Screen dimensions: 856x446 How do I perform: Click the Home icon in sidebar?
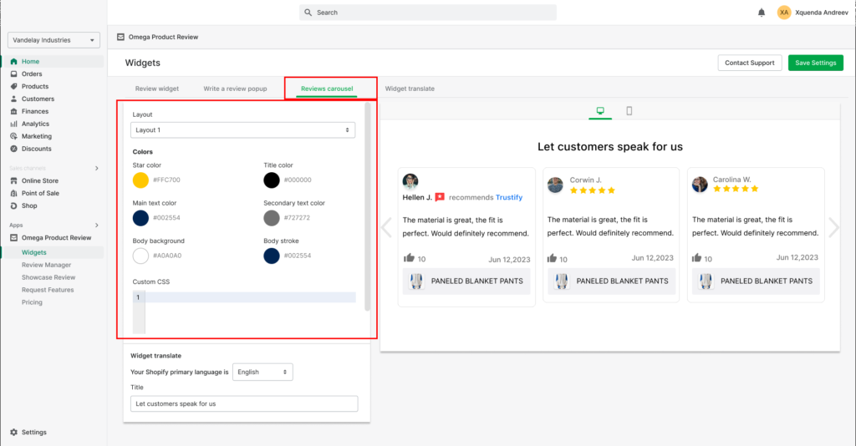[13, 62]
